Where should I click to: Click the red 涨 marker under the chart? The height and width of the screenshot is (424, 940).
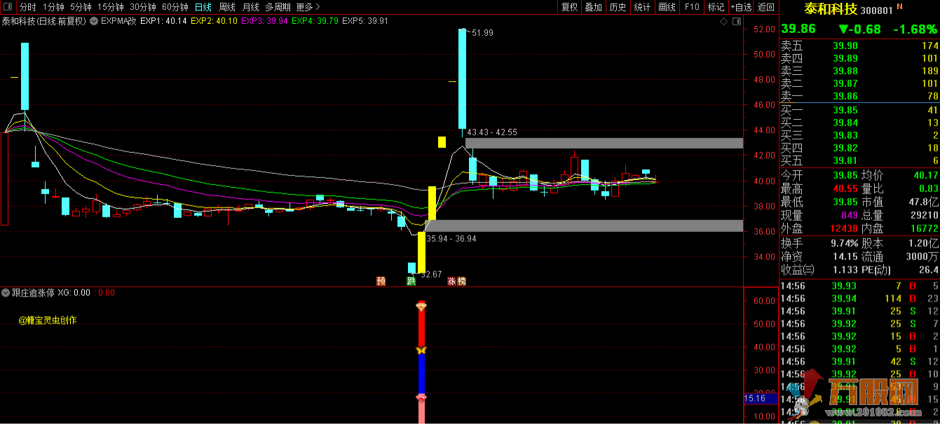pos(452,281)
